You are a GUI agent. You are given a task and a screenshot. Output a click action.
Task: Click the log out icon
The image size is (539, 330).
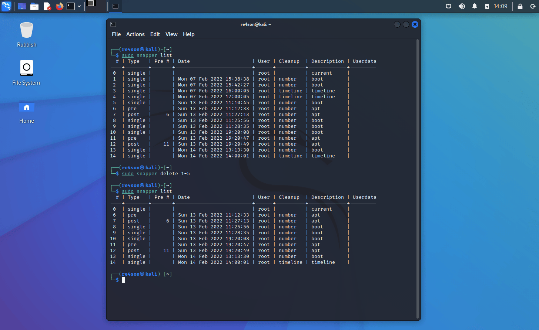click(533, 6)
